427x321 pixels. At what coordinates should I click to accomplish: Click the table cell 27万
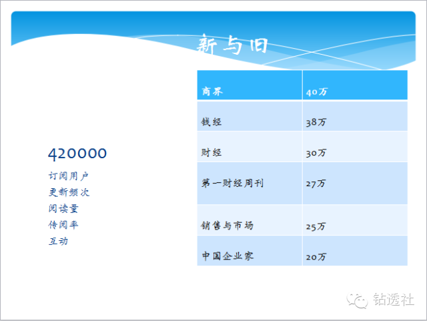[355, 183]
